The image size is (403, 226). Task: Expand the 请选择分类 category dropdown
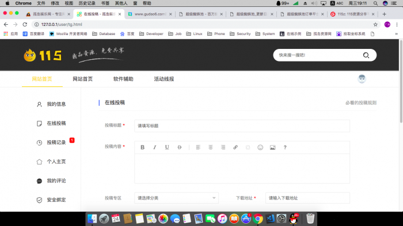tap(176, 198)
